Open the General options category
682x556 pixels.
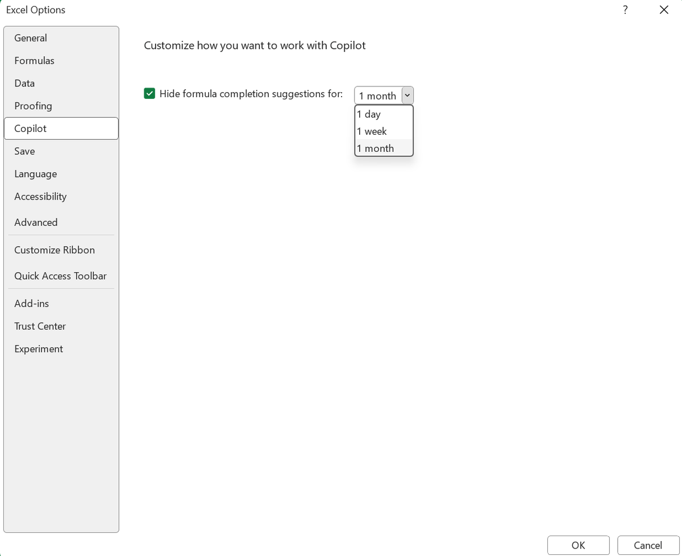[x=61, y=38]
